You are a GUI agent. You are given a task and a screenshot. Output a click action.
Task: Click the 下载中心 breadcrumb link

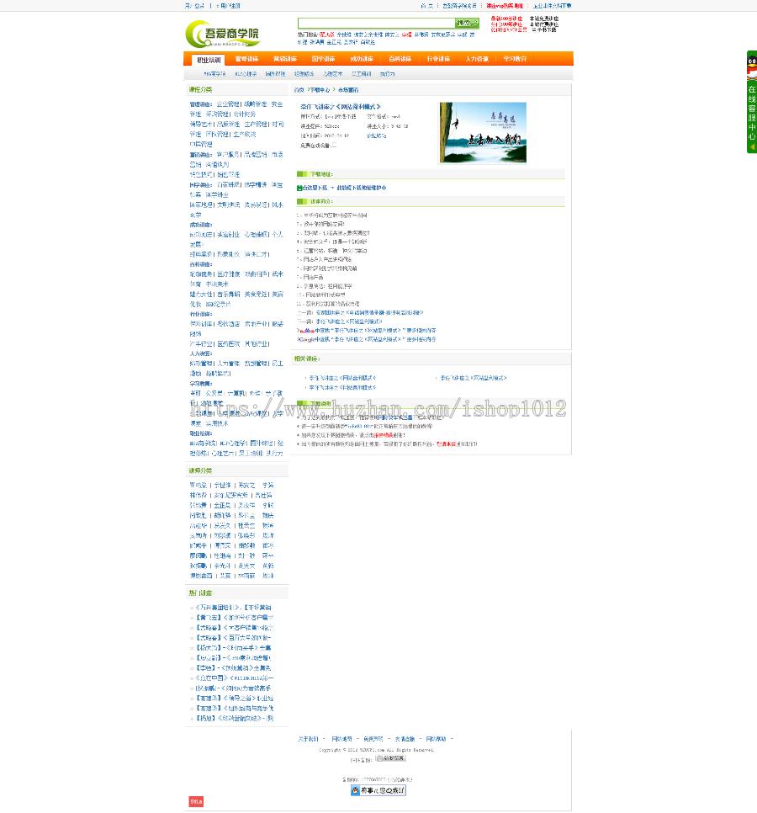pos(320,90)
